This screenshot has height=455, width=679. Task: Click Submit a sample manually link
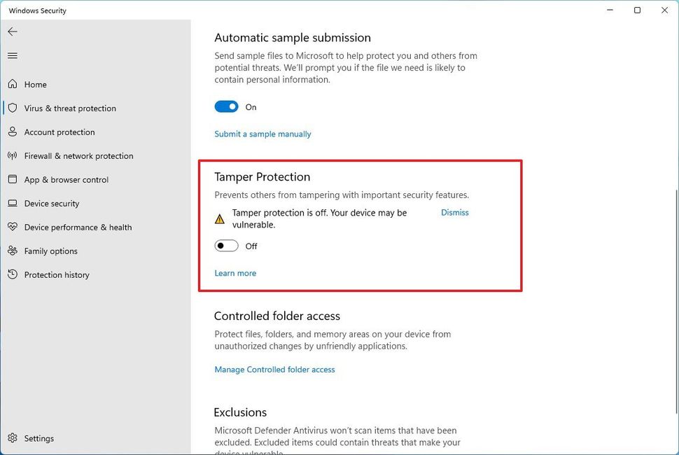coord(262,134)
